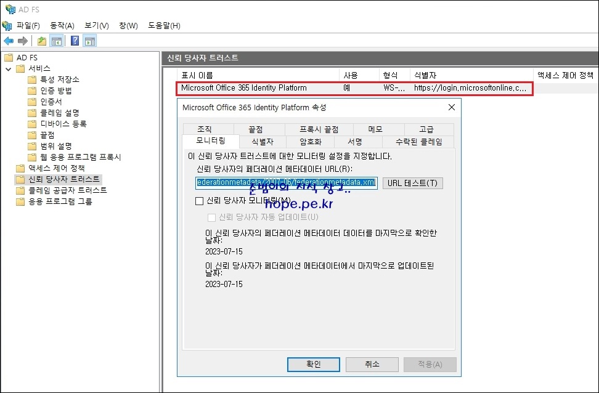Image resolution: width=599 pixels, height=393 pixels.
Task: Click the 클레임 공급자 트러스트 folder icon
Action: (x=20, y=190)
